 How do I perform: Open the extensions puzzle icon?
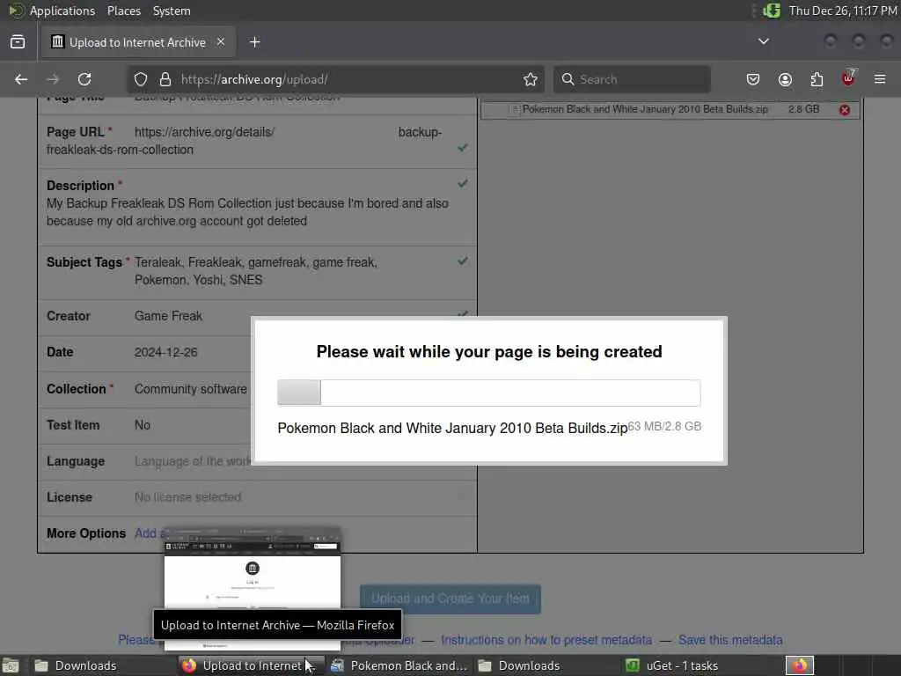click(x=817, y=79)
